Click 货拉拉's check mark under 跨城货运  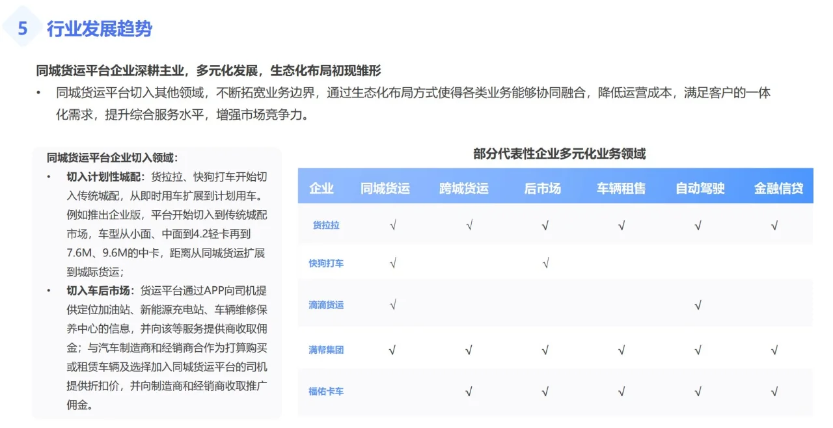pos(469,226)
